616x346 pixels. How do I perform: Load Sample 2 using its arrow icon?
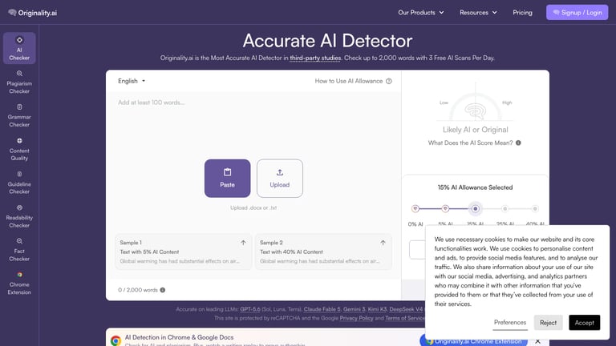[383, 243]
